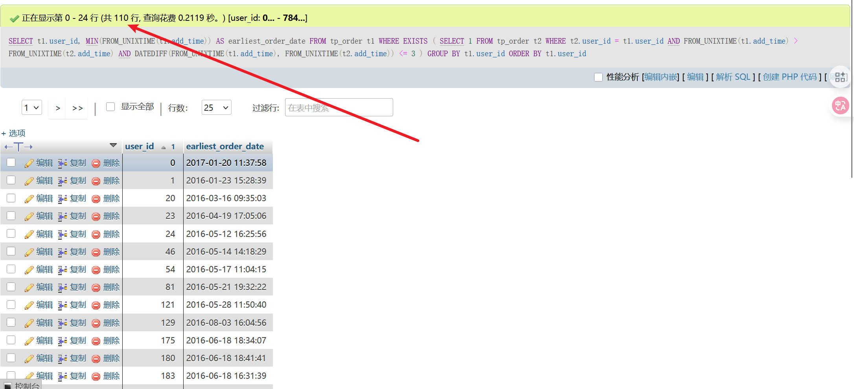Click the edit pencil icon for user_id 81

pos(29,288)
